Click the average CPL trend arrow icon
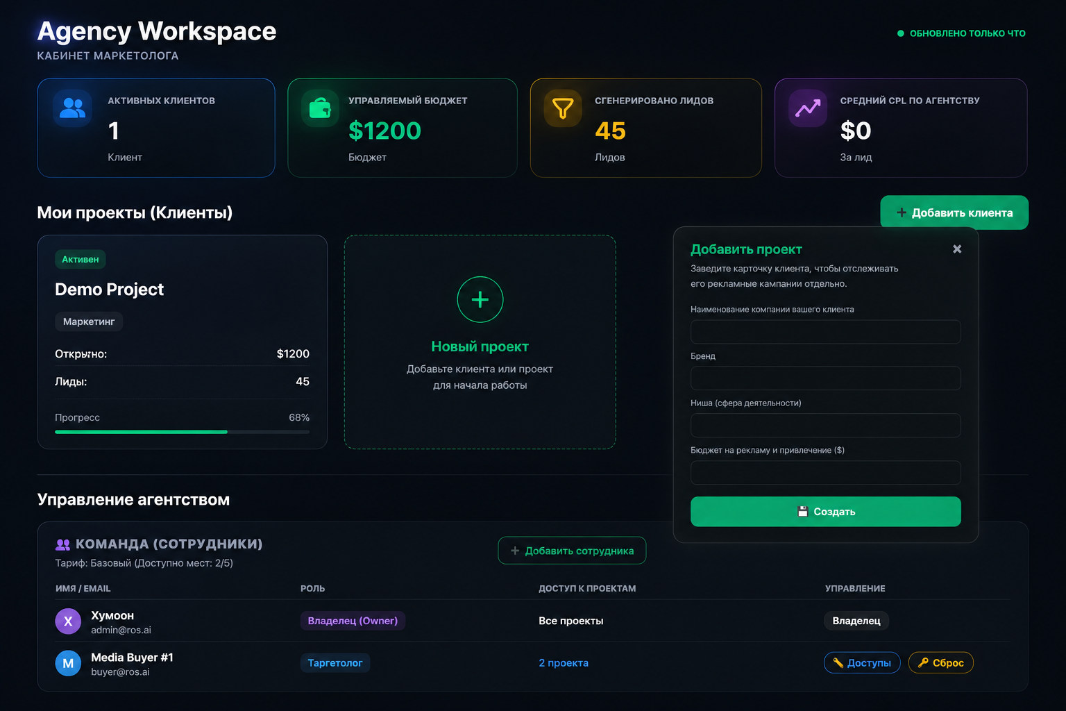This screenshot has height=711, width=1066. [808, 108]
